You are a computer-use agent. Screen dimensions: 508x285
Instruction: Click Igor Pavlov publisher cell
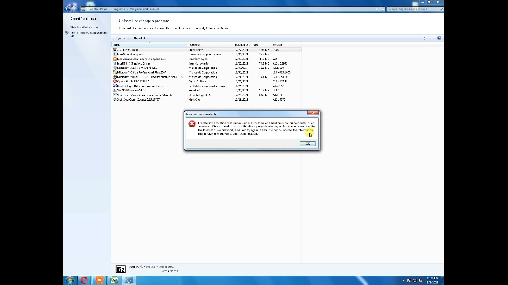pos(196,50)
